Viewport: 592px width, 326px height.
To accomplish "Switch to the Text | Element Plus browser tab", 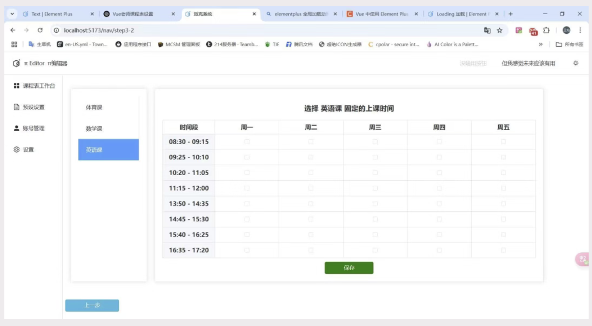I will (x=58, y=14).
